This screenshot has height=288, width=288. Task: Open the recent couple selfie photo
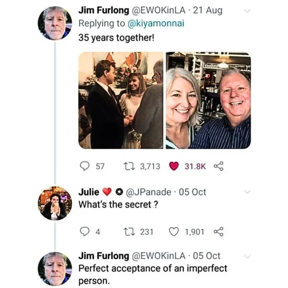[208, 100]
